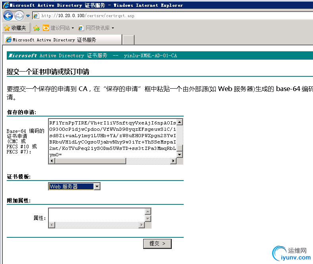Open the recent pages dropdown arrow
The image size is (313, 264).
point(28,16)
